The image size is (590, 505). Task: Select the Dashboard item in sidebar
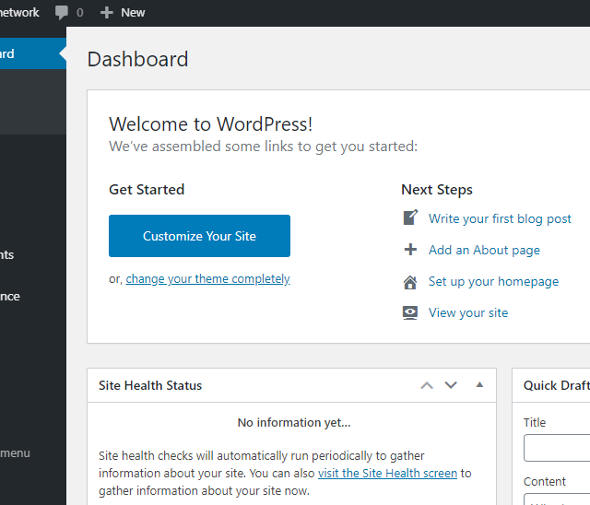33,53
